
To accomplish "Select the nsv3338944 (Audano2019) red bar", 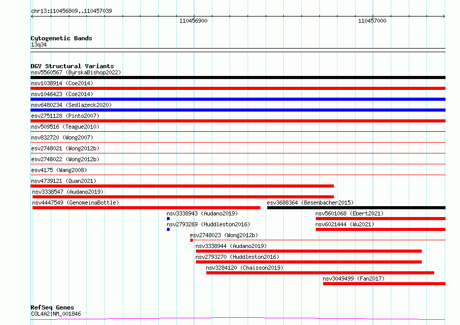I will (x=309, y=251).
